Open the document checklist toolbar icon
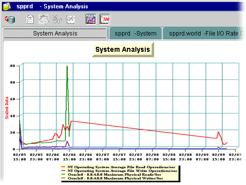This screenshot has height=185, width=246. [30, 19]
